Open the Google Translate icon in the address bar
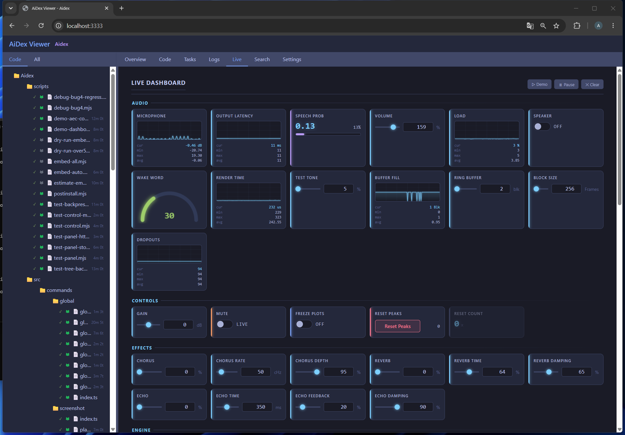 530,26
